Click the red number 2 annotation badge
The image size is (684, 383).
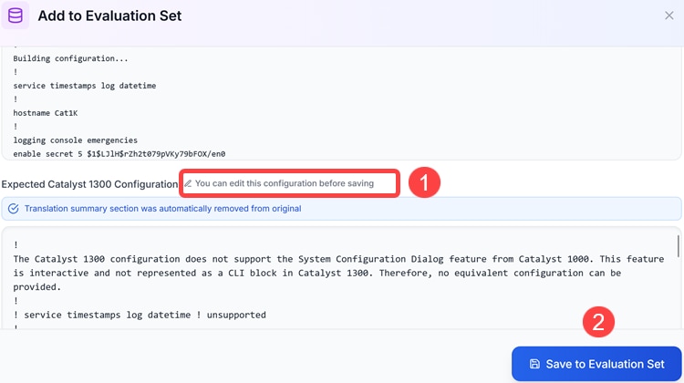[599, 321]
